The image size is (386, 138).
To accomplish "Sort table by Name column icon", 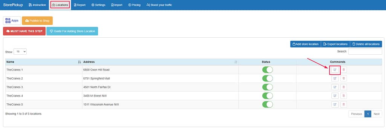I will click(x=79, y=62).
